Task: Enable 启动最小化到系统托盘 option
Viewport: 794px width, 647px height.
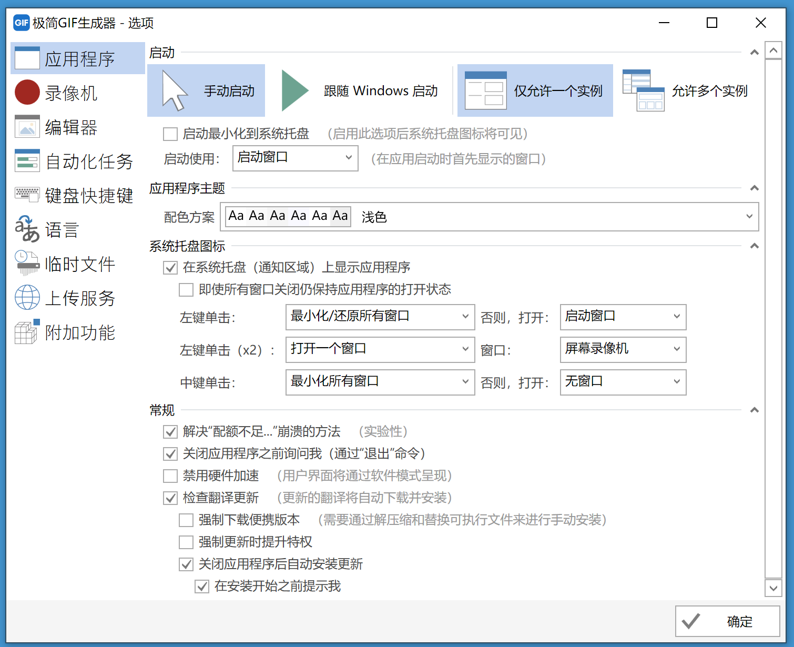Action: pos(170,134)
